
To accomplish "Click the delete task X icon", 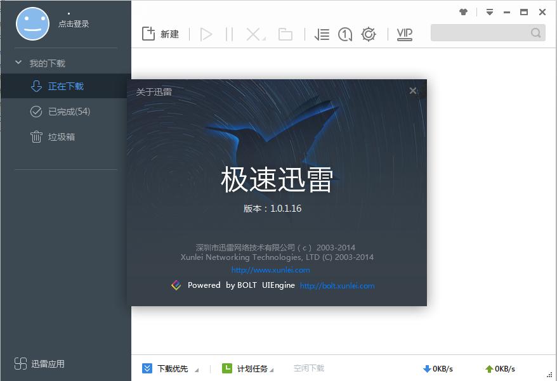I will point(253,34).
